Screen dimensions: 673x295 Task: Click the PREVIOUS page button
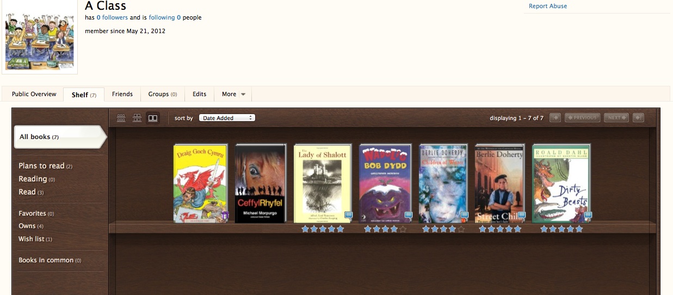point(582,117)
